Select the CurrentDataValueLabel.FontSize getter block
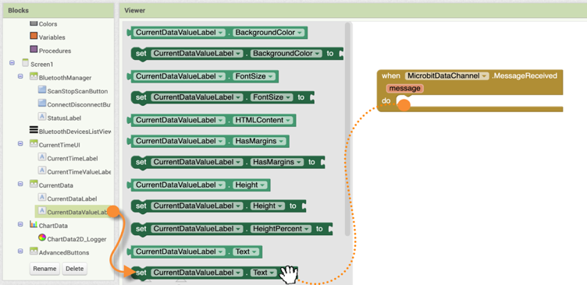The width and height of the screenshot is (587, 285). [202, 76]
